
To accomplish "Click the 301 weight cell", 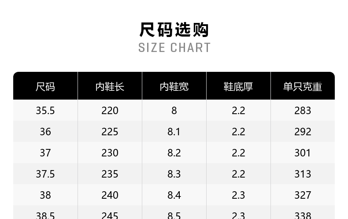I will 303,153.
